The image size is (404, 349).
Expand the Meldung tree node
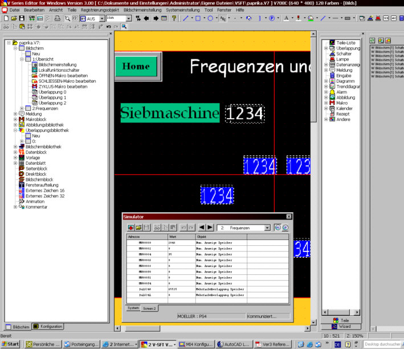[15, 113]
